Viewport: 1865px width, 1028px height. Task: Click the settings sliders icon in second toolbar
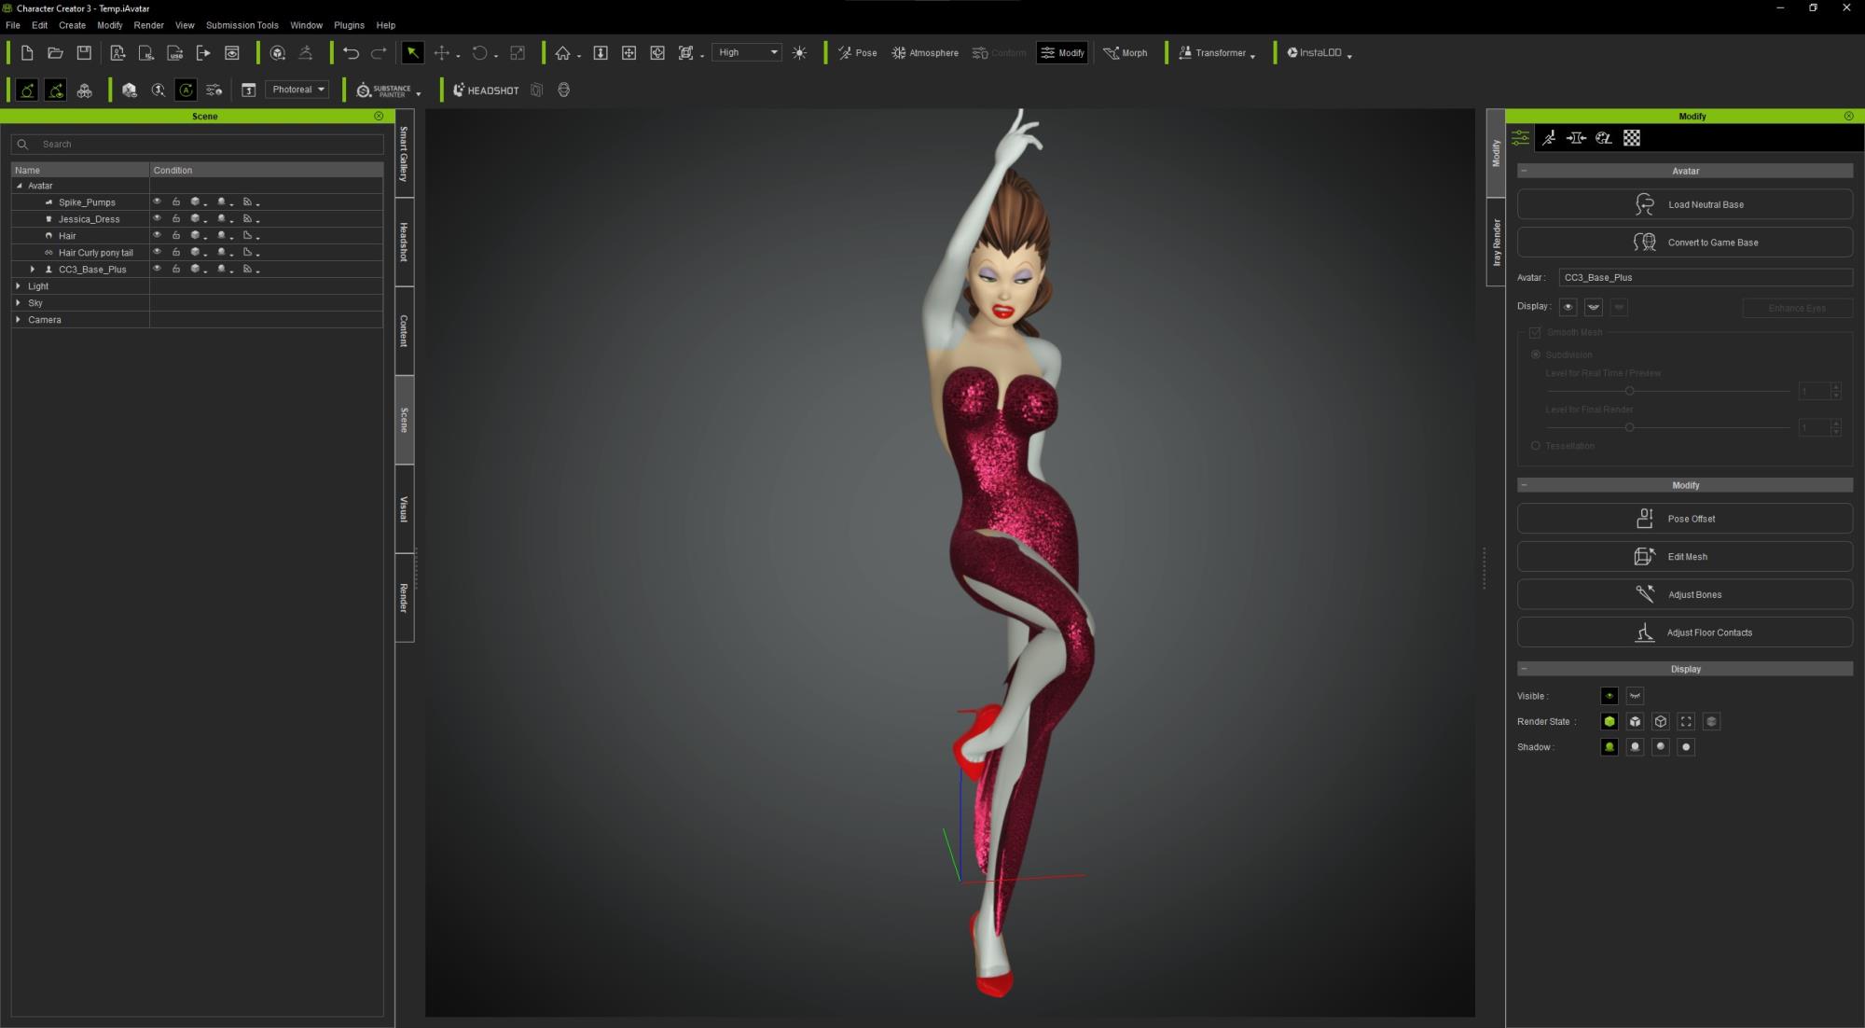click(x=214, y=90)
